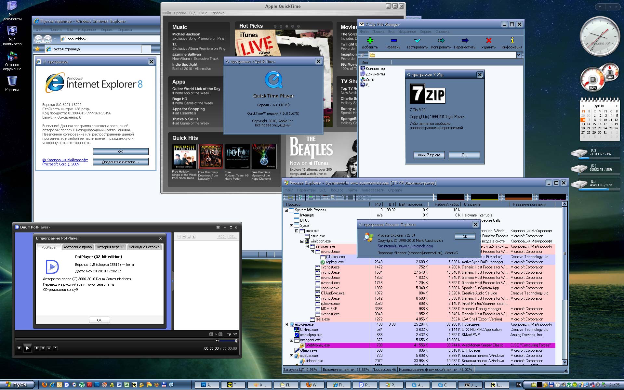Screen dimensions: 624x390
Task: Click OK in the Process Explorer About dialog
Action: pos(465,237)
